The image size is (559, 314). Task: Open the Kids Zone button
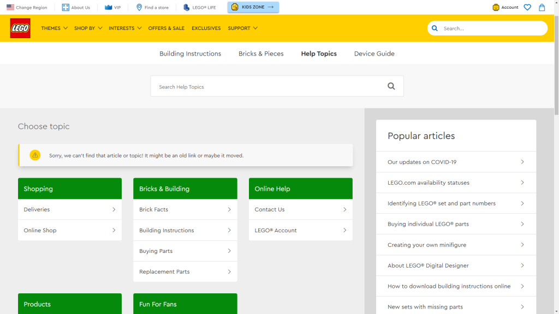click(253, 7)
